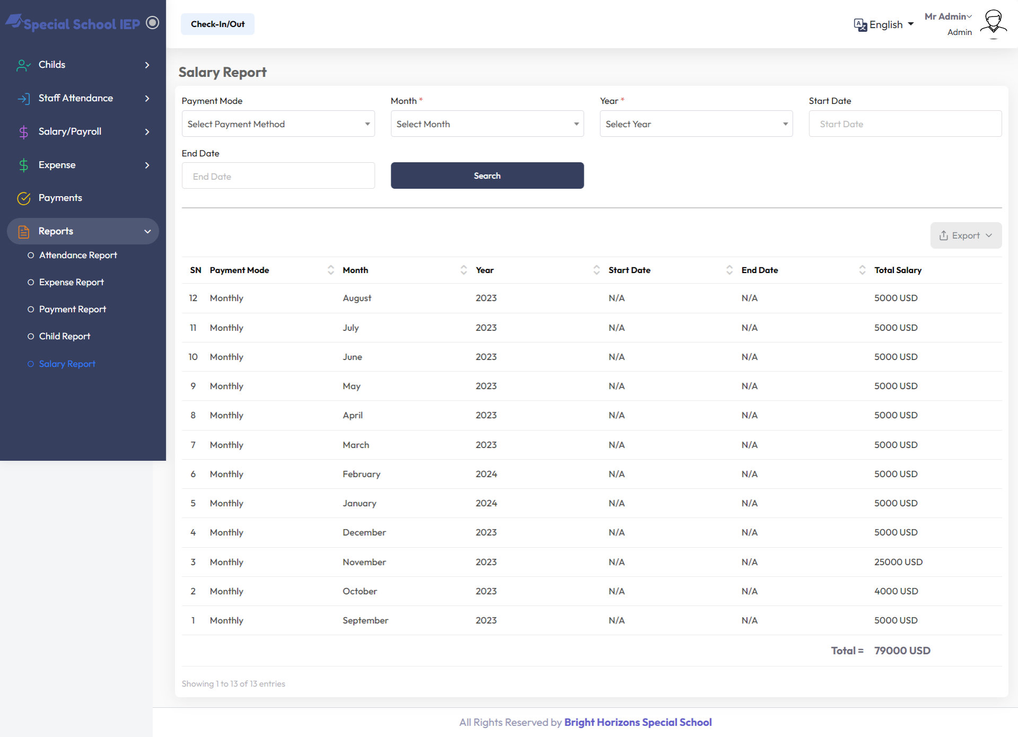Click the Payments checkmark icon
Screen dimensions: 1018x737
pos(24,198)
